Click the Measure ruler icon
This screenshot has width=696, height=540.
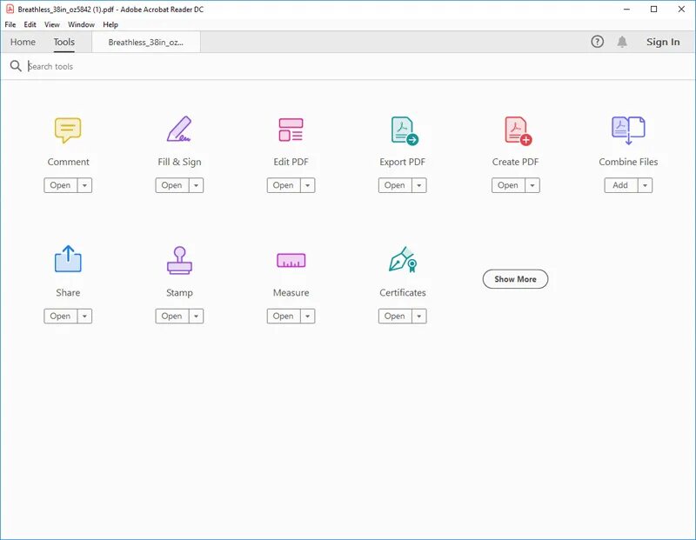[x=291, y=261]
